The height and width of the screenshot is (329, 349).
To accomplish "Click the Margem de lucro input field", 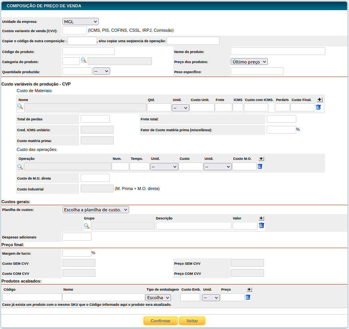I will pos(77,253).
